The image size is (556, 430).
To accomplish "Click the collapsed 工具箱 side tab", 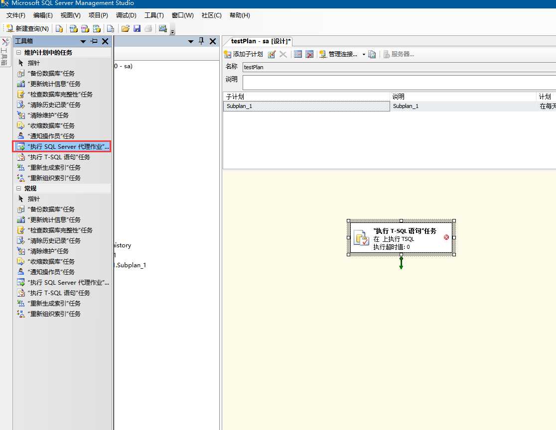I will coord(4,52).
